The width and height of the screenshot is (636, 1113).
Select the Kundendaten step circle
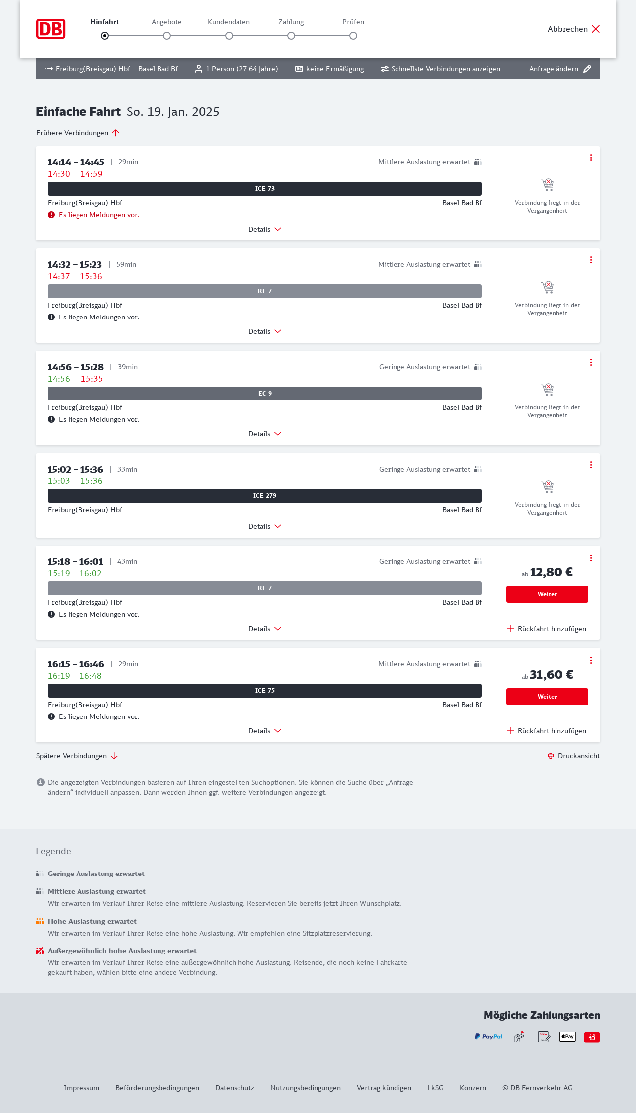pyautogui.click(x=229, y=36)
